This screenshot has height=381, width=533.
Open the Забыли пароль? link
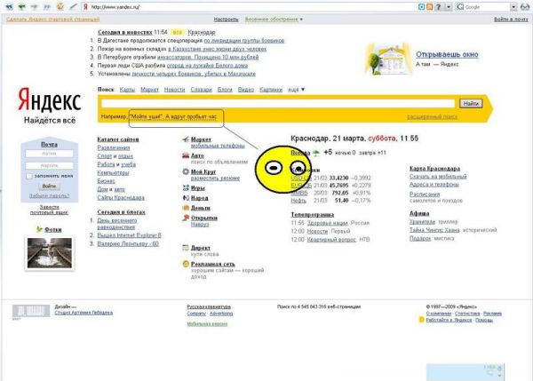pyautogui.click(x=49, y=195)
